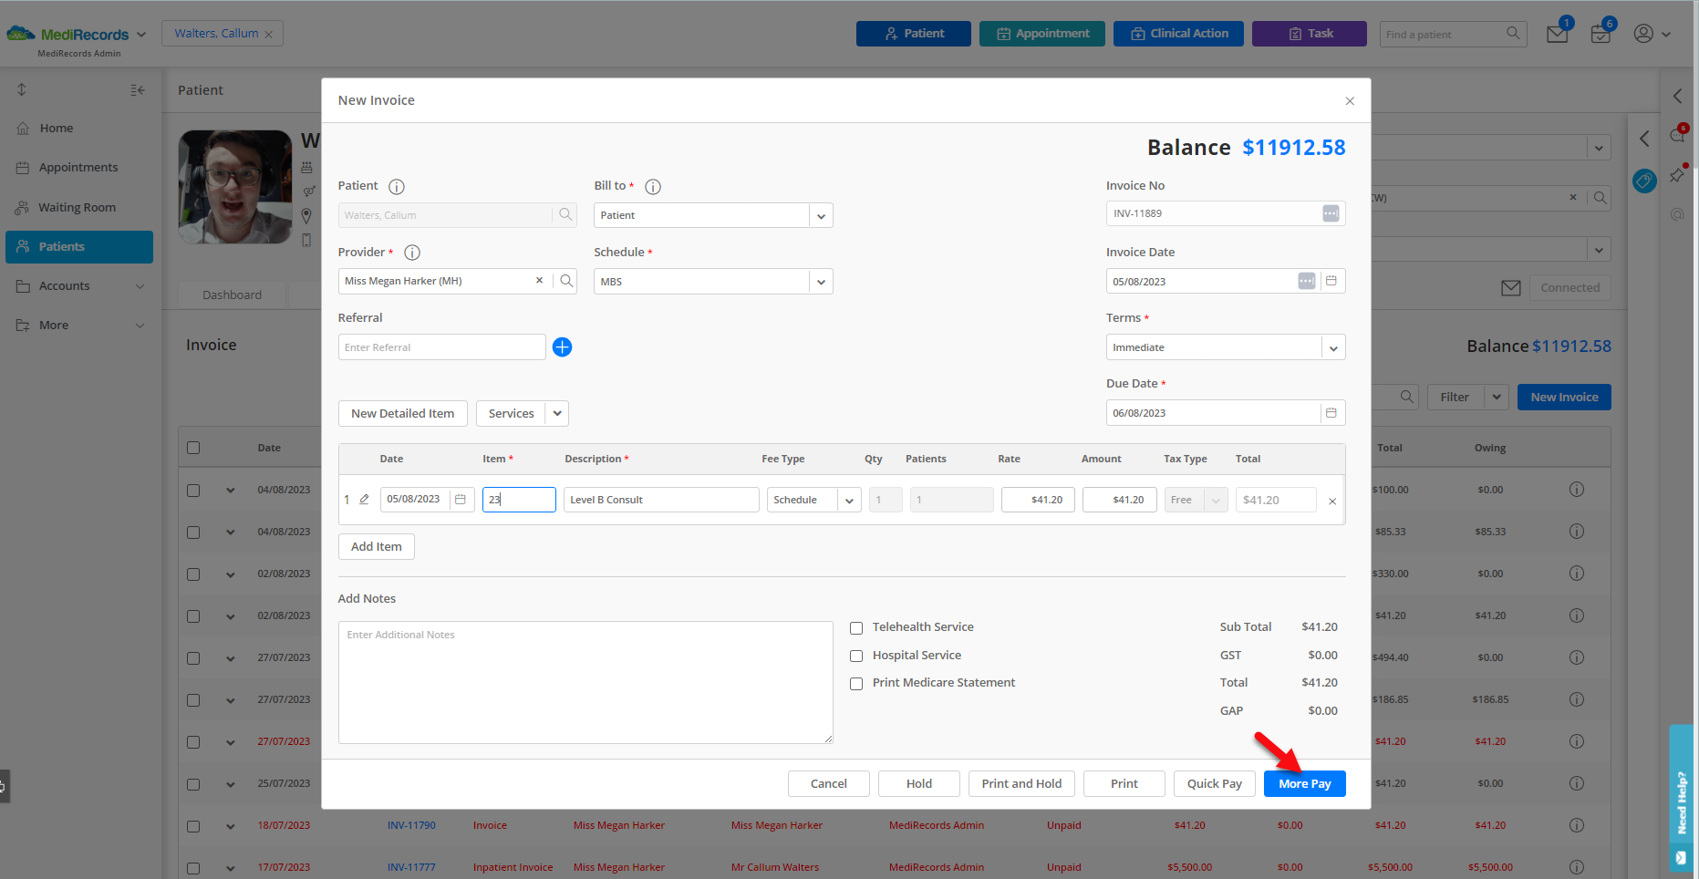This screenshot has height=879, width=1699.
Task: Open Patients in sidebar
Action: click(x=78, y=247)
